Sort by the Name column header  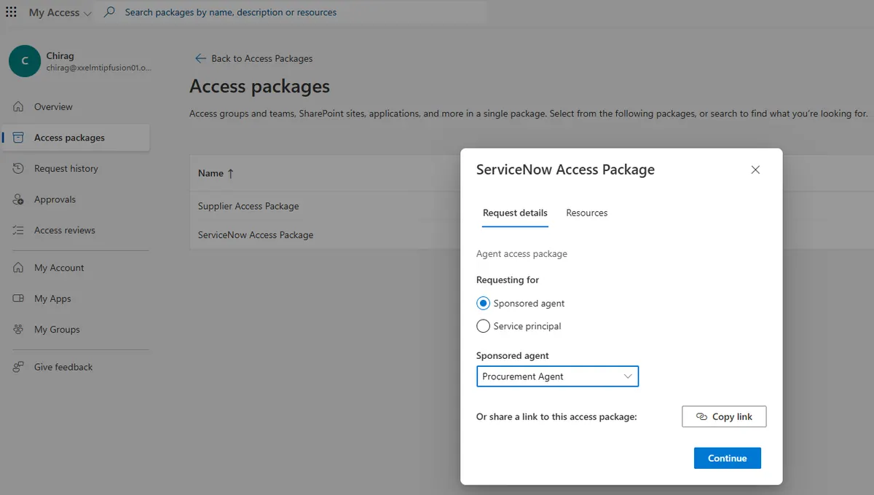tap(210, 173)
